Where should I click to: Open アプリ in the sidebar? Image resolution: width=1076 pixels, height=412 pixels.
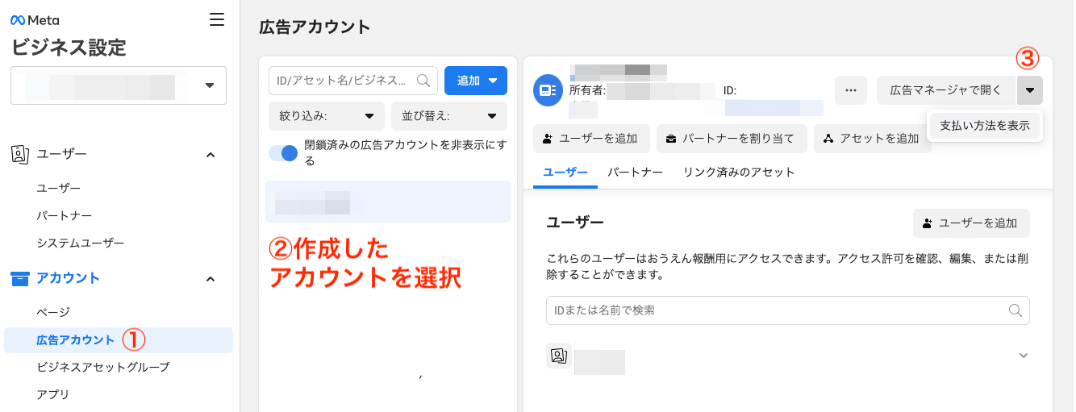[53, 394]
